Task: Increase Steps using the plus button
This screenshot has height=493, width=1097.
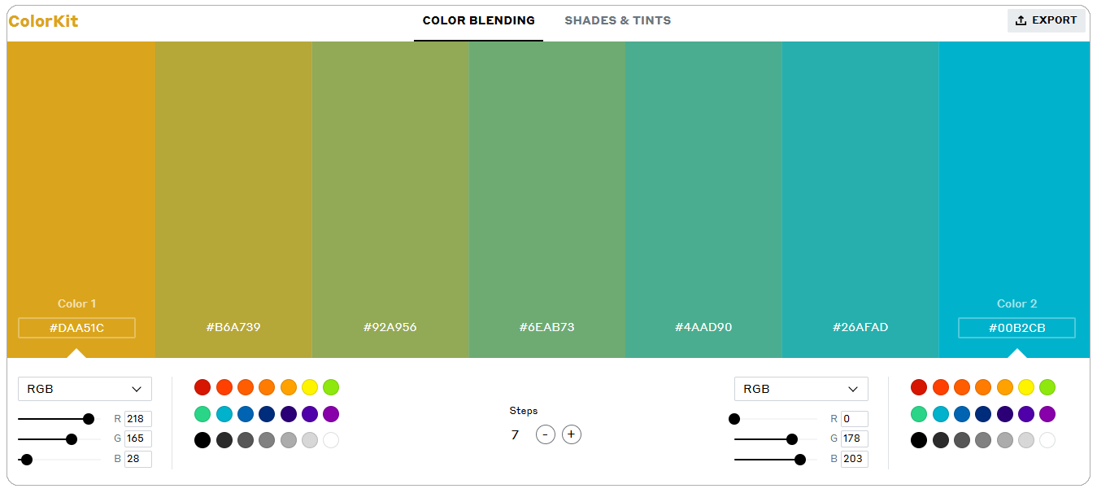Action: tap(572, 434)
